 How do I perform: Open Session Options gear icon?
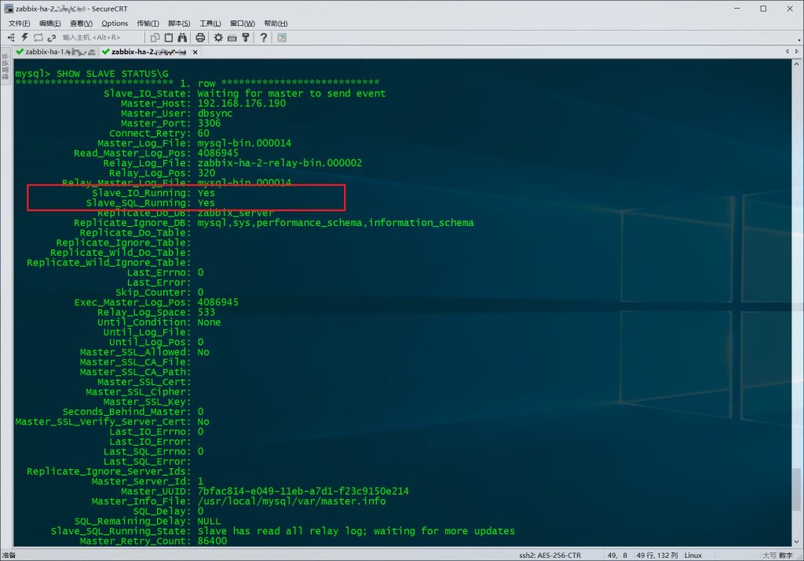pyautogui.click(x=218, y=38)
